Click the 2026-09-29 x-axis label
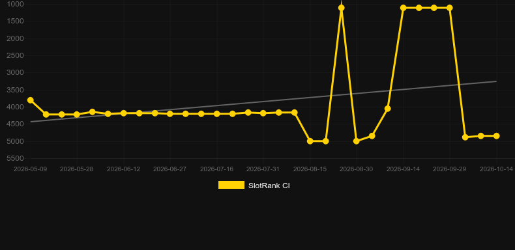The height and width of the screenshot is (250, 515). click(x=450, y=169)
